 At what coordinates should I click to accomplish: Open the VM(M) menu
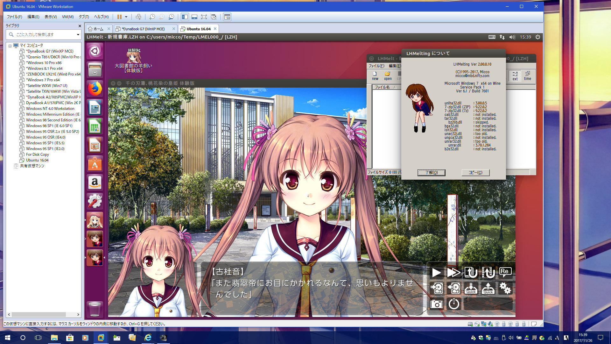[x=68, y=17]
